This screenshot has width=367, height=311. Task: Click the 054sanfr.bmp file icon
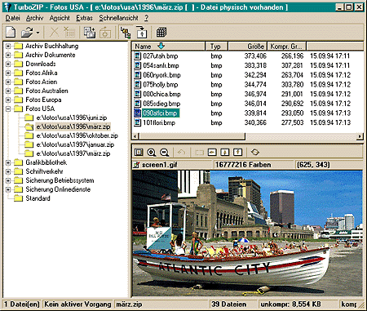coord(138,65)
